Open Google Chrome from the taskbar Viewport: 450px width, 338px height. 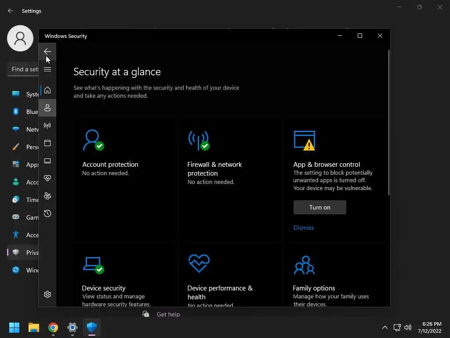tap(53, 327)
